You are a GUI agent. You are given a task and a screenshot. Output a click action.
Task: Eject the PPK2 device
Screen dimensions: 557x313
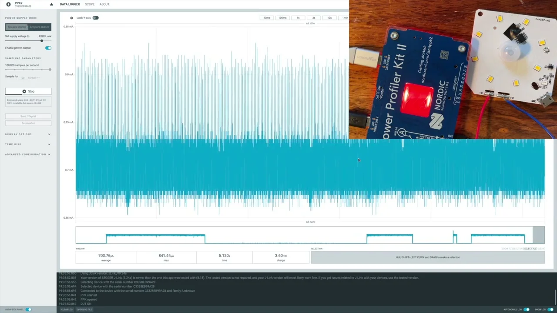(x=51, y=4)
